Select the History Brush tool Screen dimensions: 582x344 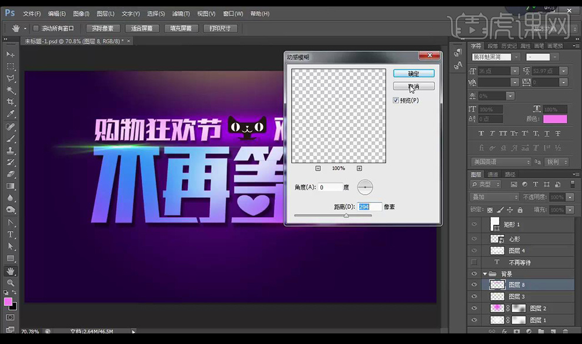coord(11,163)
